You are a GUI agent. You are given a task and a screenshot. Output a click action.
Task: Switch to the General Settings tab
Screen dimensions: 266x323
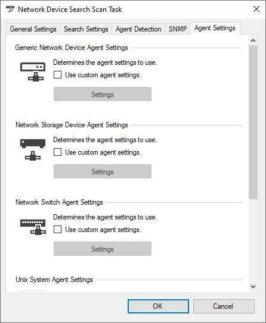click(x=33, y=29)
